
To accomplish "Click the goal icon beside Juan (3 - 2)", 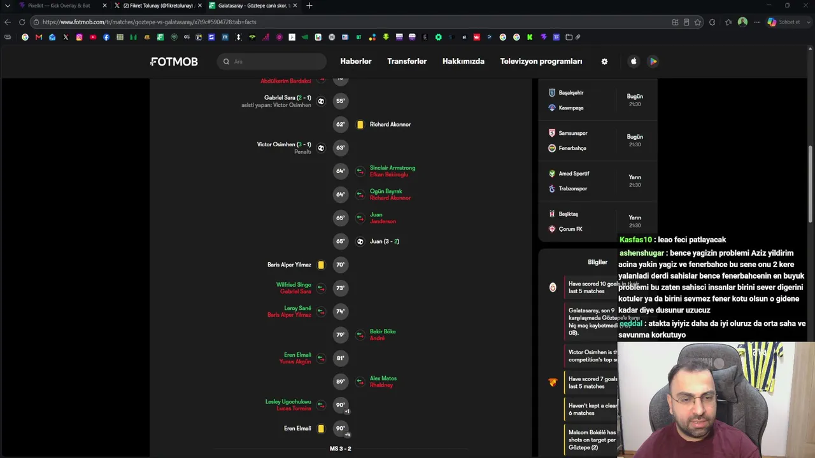I will click(360, 242).
